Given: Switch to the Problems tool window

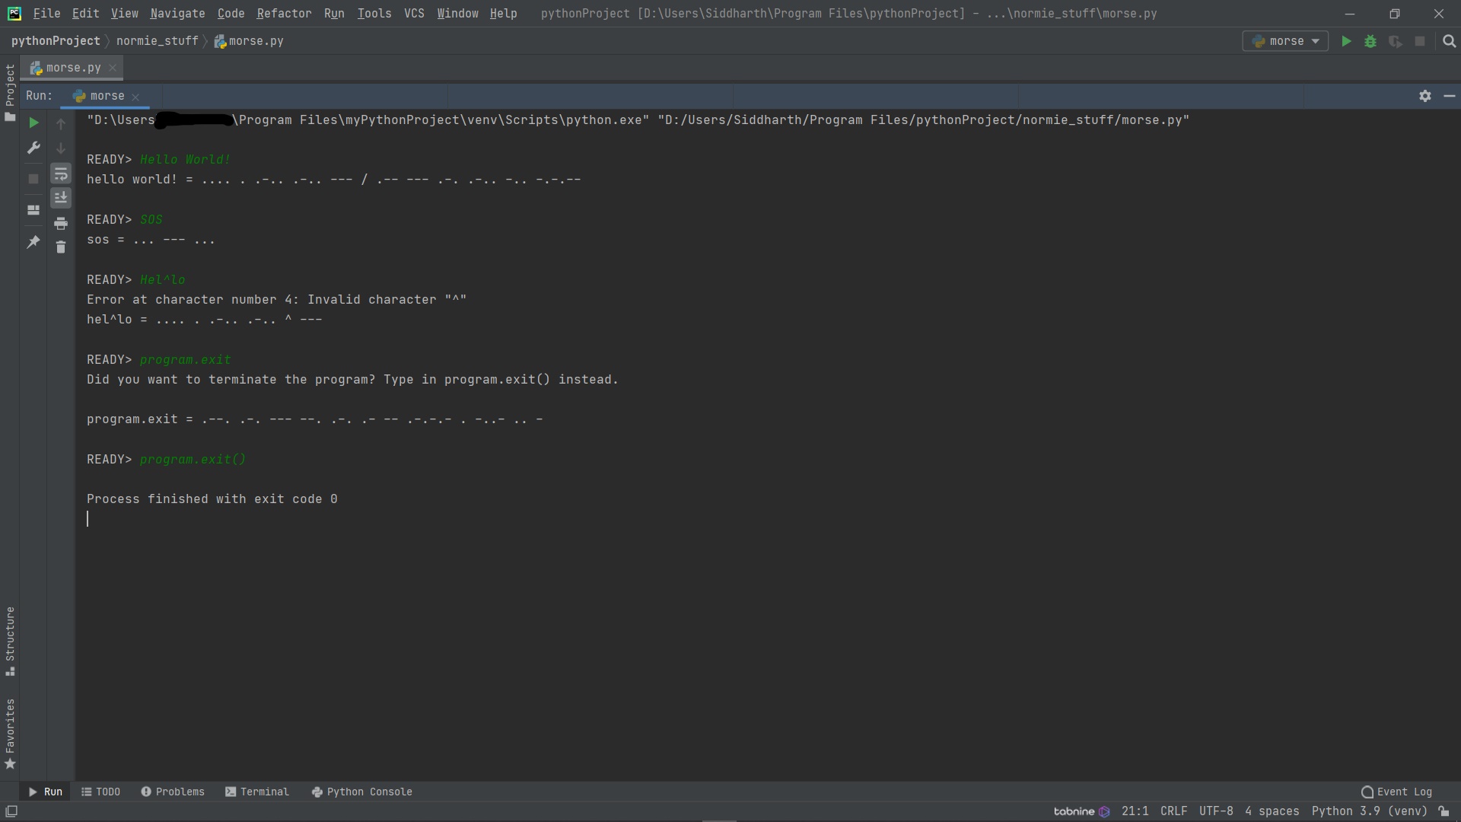Looking at the screenshot, I should pyautogui.click(x=173, y=792).
